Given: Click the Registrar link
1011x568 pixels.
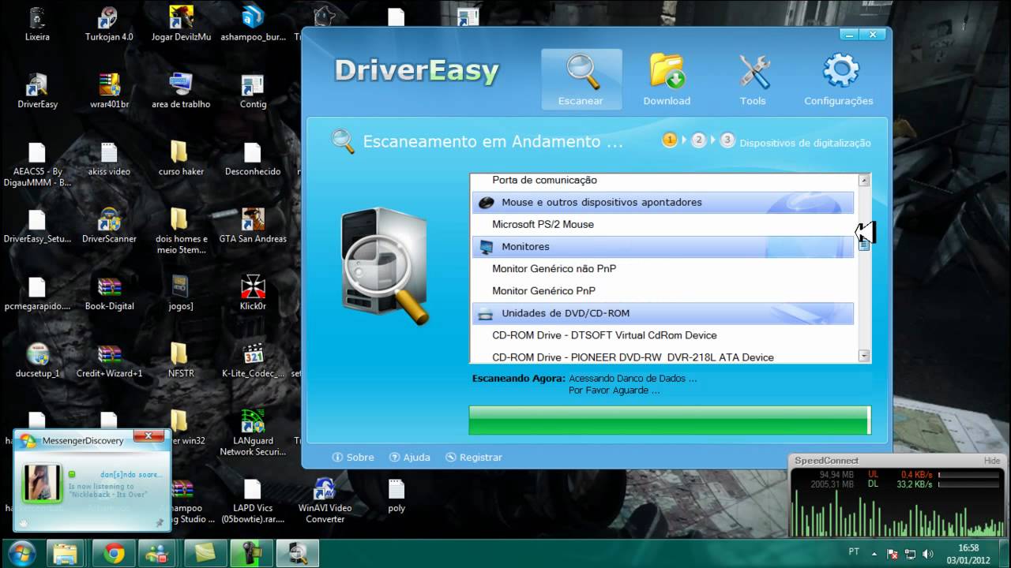Looking at the screenshot, I should (x=474, y=457).
